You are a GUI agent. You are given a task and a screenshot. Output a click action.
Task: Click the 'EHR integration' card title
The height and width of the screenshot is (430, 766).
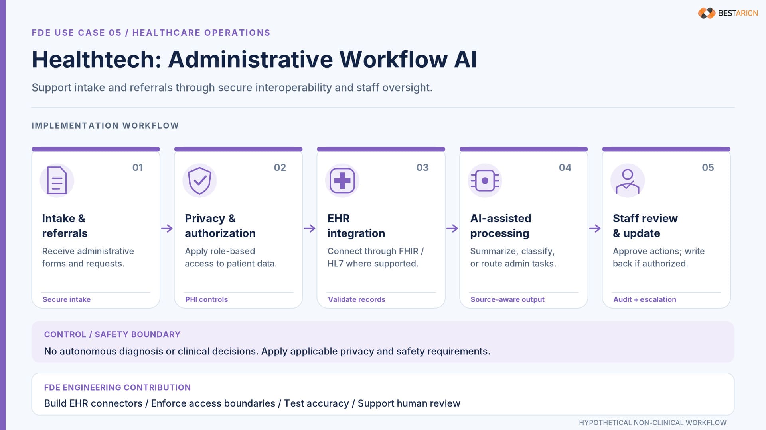[356, 226]
